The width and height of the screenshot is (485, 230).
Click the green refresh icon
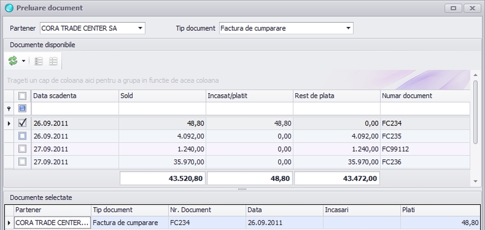click(x=13, y=61)
